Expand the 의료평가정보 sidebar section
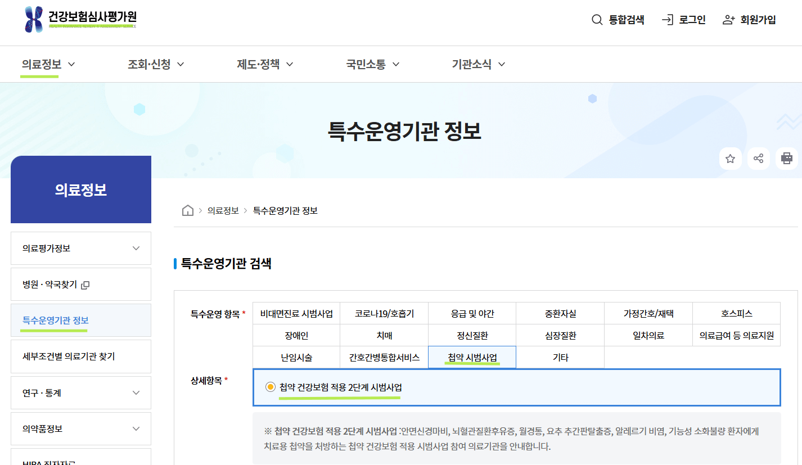The width and height of the screenshot is (802, 465). pos(80,248)
